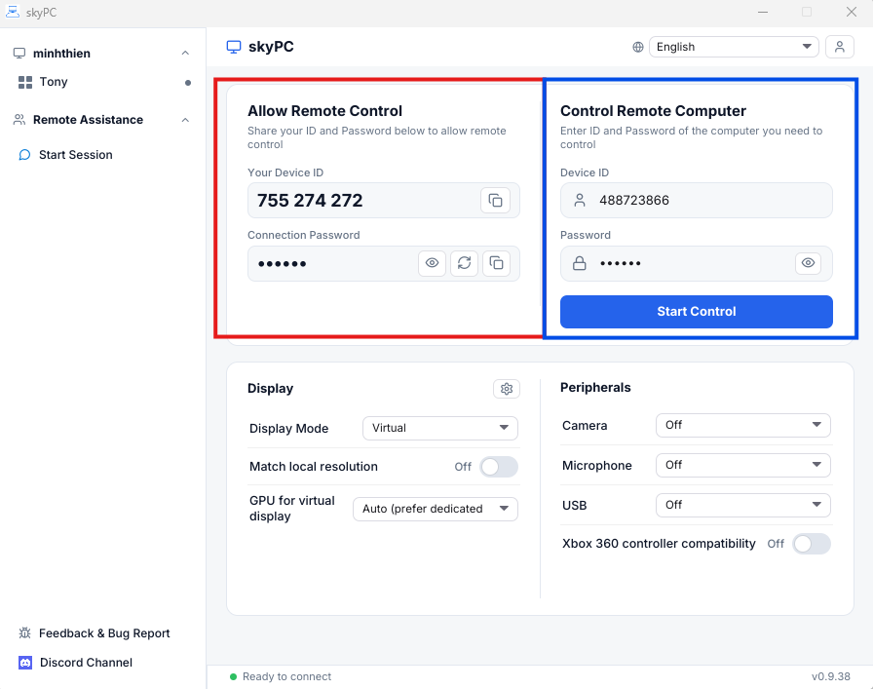Click the Peripherals heading
The image size is (873, 689).
(595, 388)
